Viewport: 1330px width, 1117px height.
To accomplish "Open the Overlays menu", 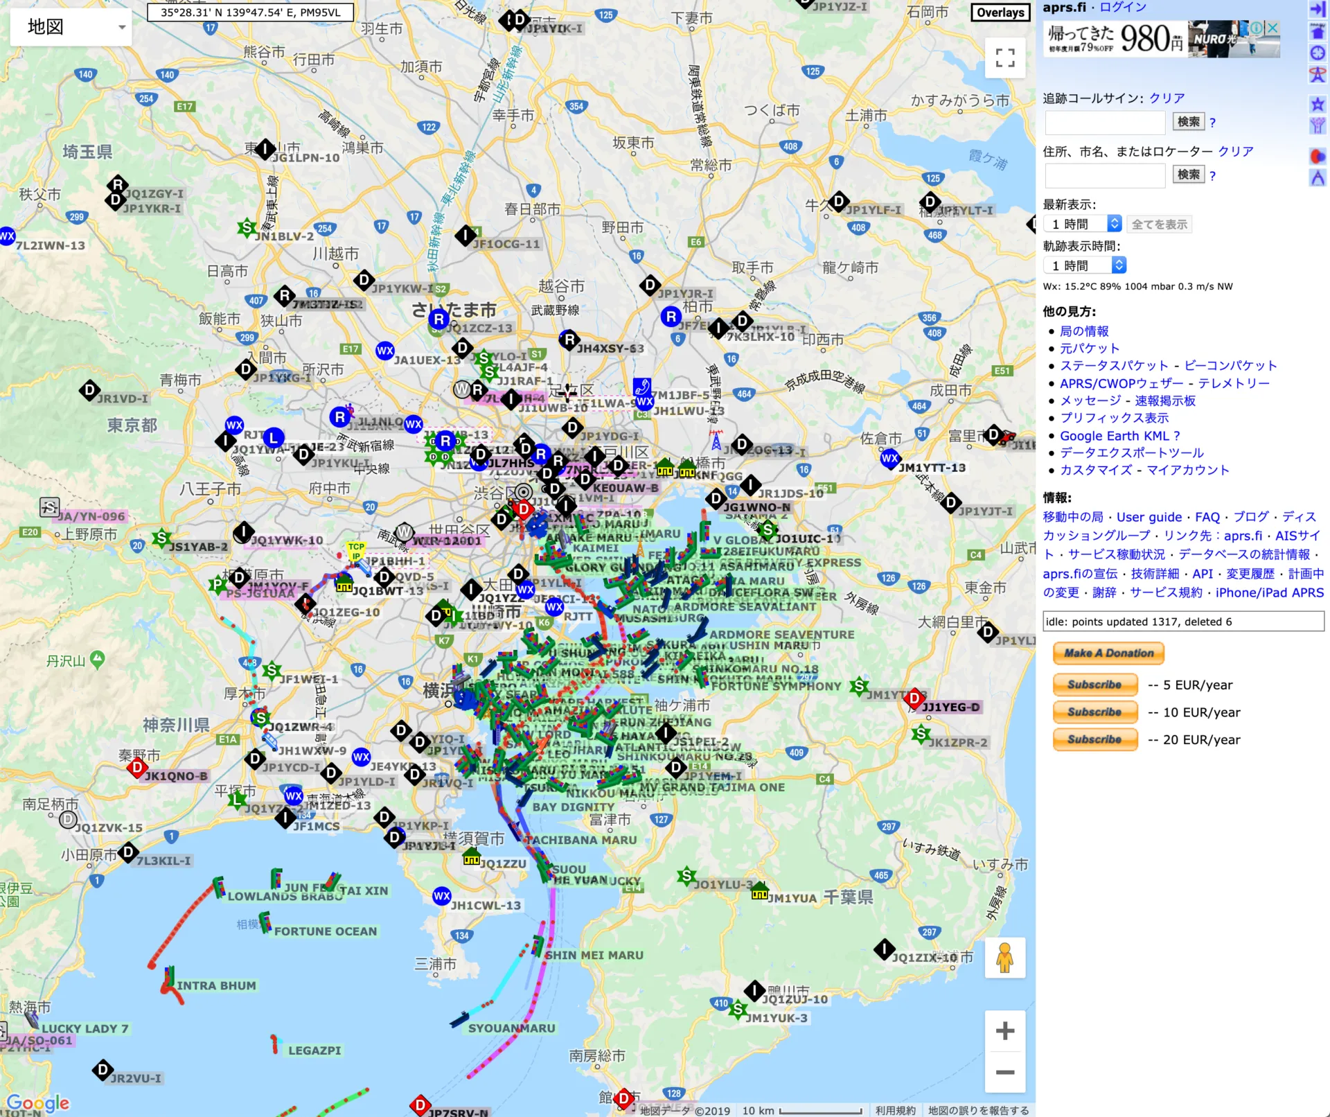I will 1000,12.
